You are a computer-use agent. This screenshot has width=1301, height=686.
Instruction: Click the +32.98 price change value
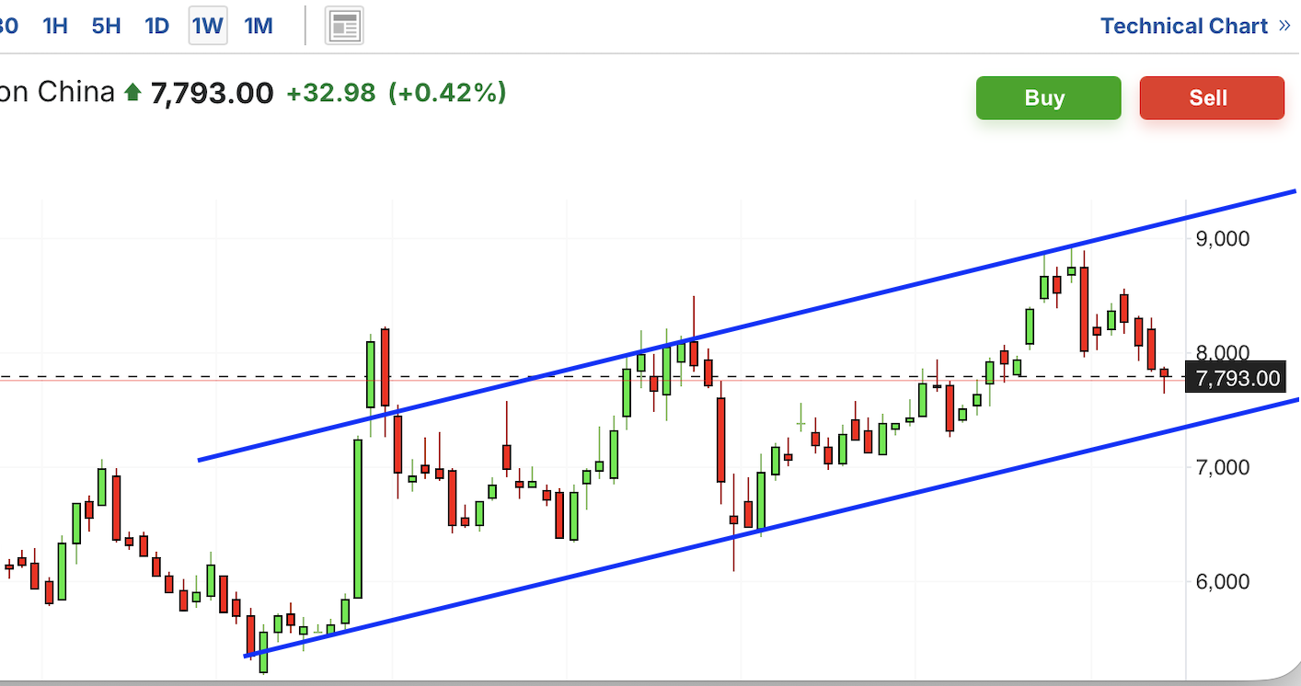[331, 93]
